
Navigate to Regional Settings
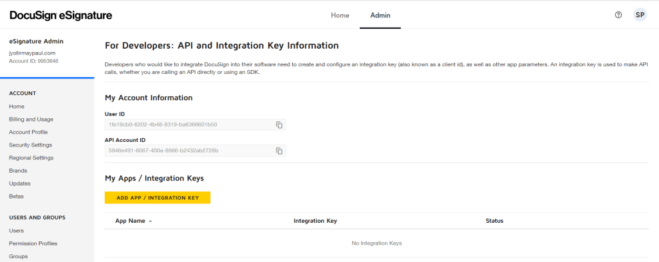pos(31,158)
